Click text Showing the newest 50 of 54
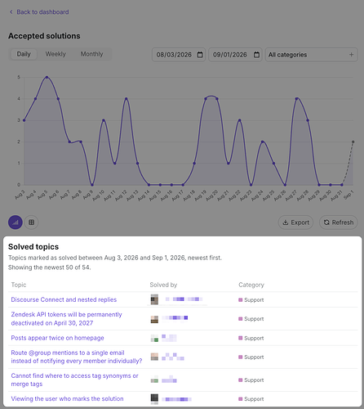 49,267
